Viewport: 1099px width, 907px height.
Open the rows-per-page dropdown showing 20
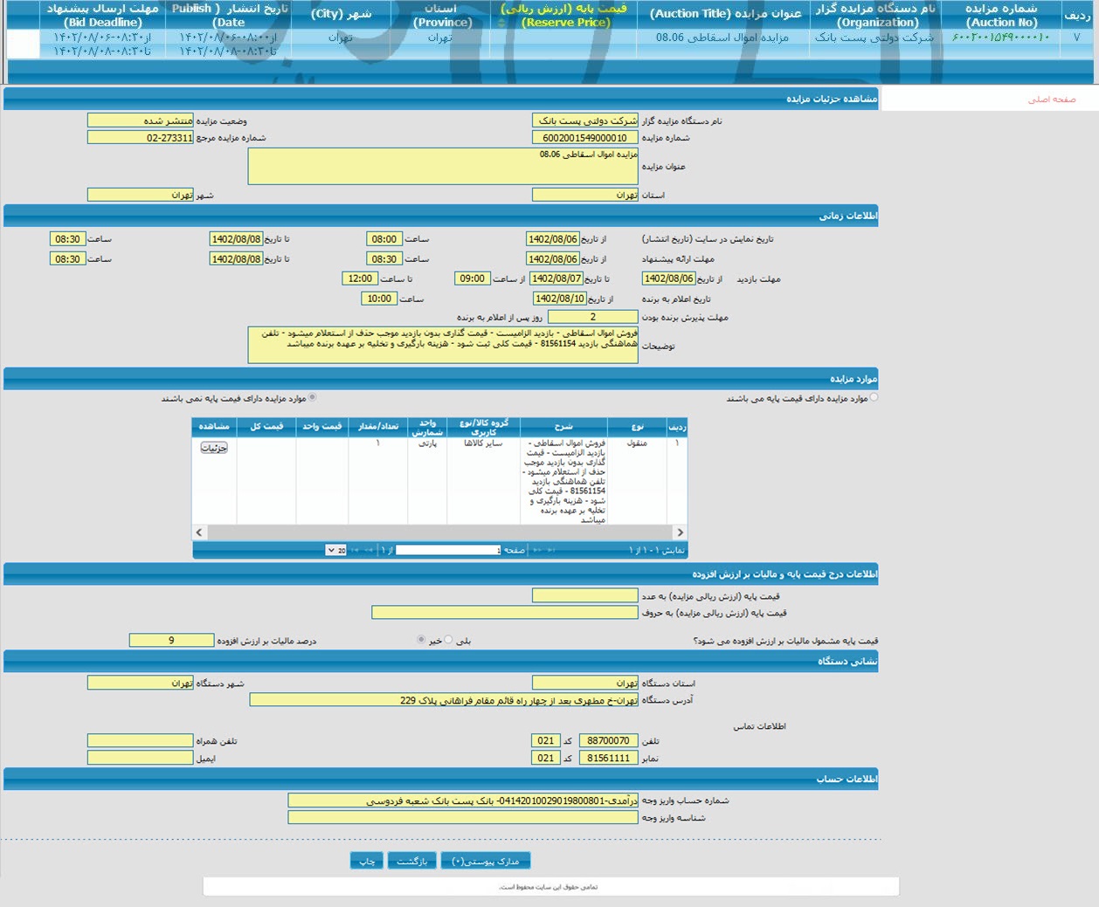click(x=335, y=550)
